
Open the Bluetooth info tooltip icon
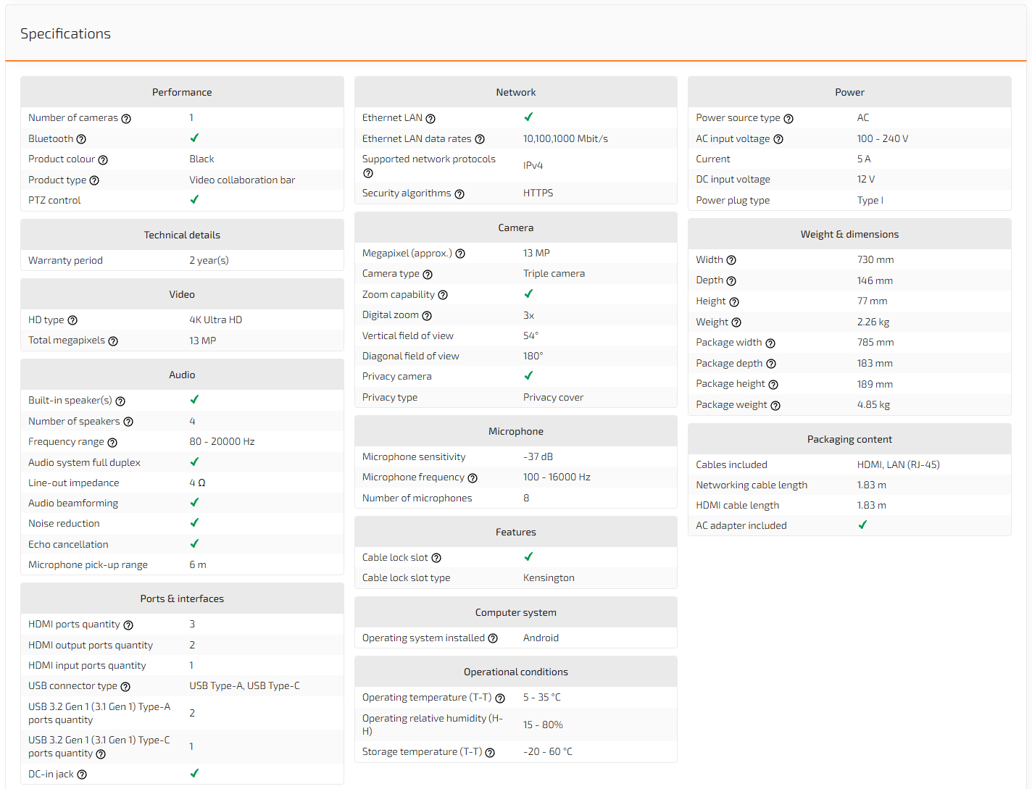coord(81,139)
